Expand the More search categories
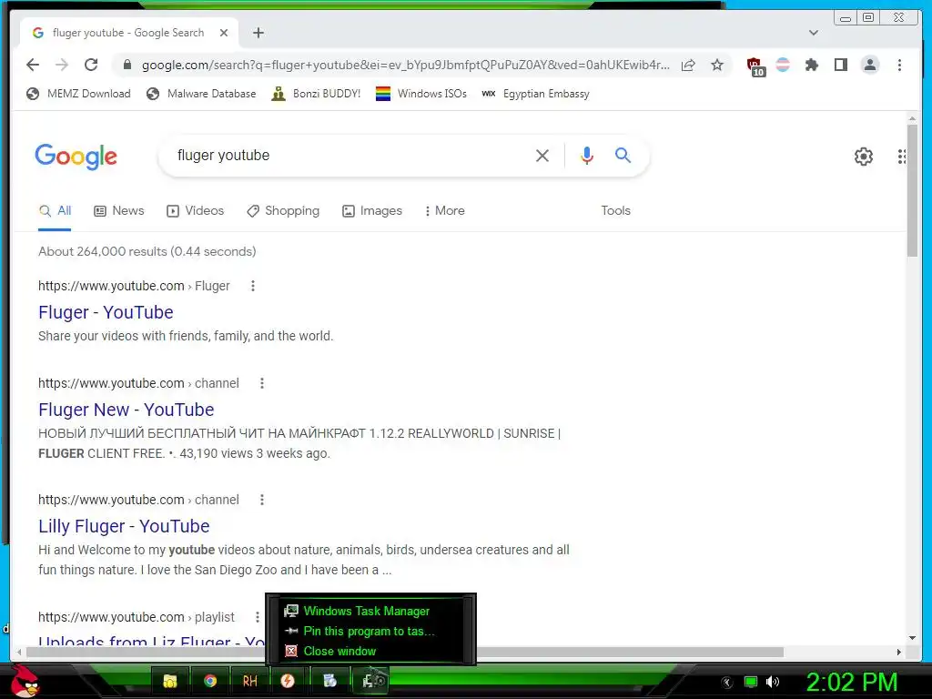The image size is (932, 699). (x=444, y=211)
